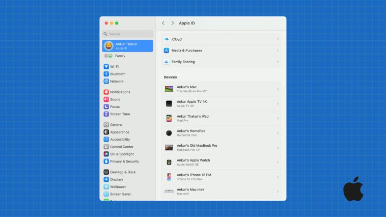
Task: Click 'Ankur Apple TV 4K' device name
Action: pos(192,101)
